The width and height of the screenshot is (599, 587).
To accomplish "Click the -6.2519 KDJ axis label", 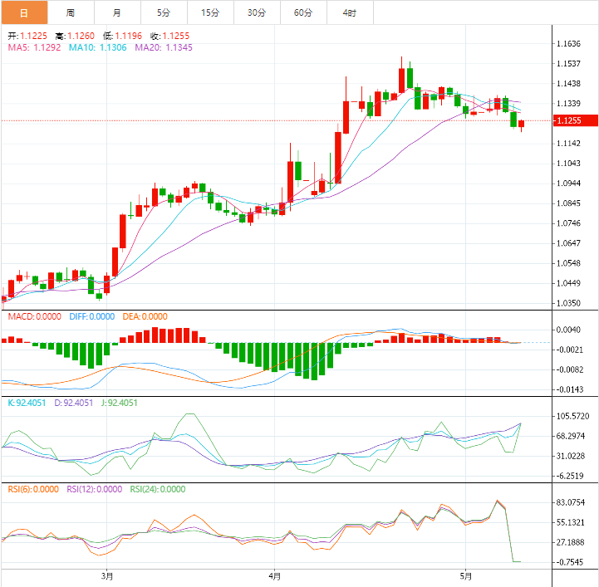I will pyautogui.click(x=569, y=476).
